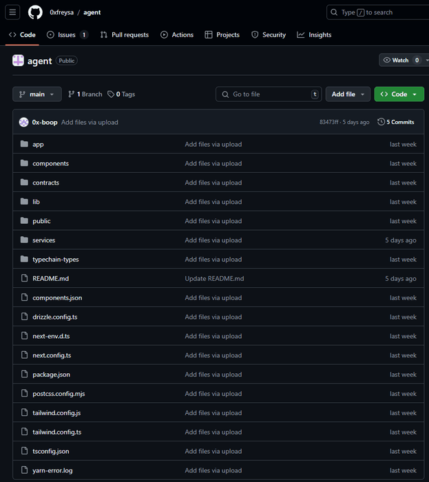Click the README.md file icon
Viewport: 429px width, 482px height.
click(24, 278)
